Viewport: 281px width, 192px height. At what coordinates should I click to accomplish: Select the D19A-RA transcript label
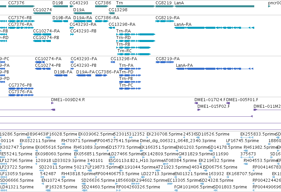[x=83, y=18]
